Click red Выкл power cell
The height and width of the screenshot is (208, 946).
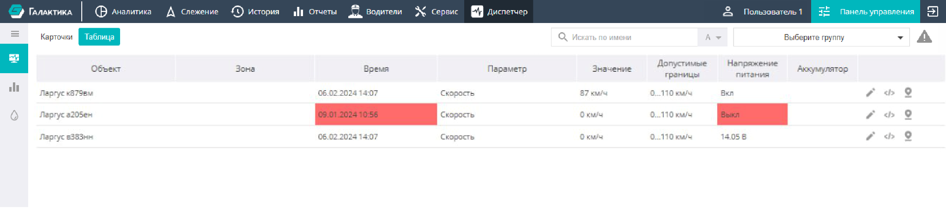(x=752, y=115)
